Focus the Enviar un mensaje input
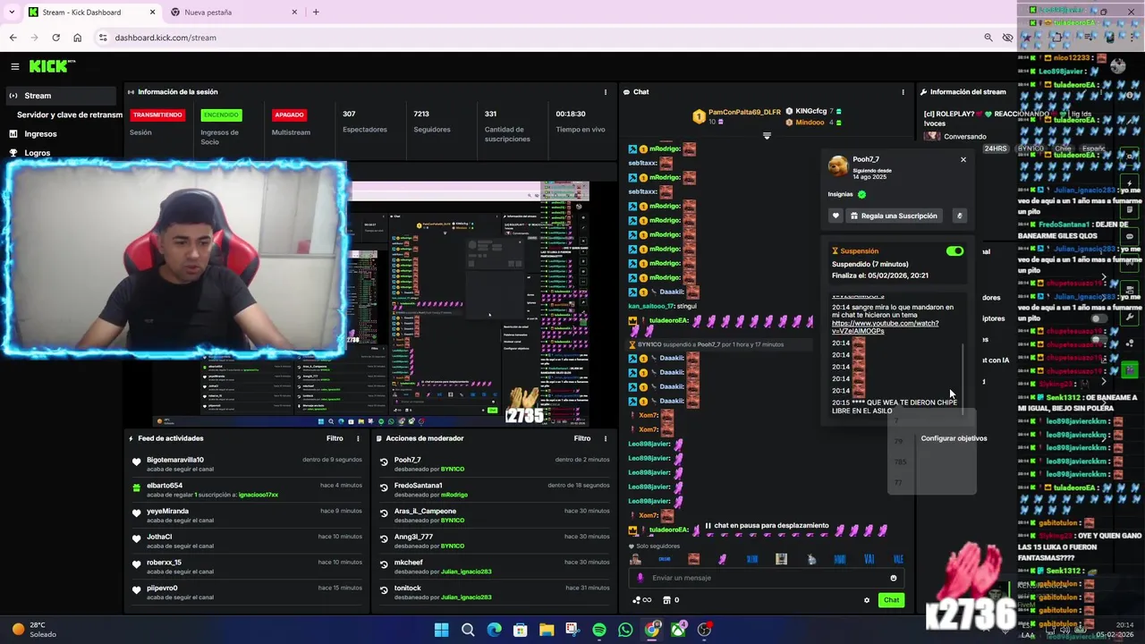This screenshot has width=1145, height=644. pyautogui.click(x=766, y=578)
